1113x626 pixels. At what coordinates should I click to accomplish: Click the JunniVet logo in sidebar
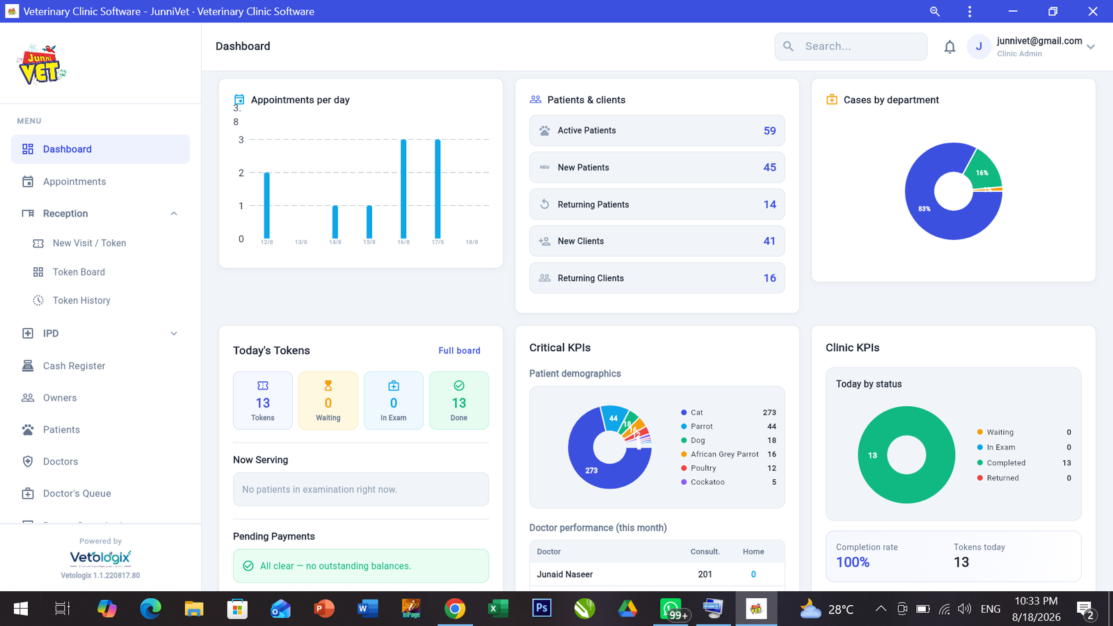[x=42, y=65]
